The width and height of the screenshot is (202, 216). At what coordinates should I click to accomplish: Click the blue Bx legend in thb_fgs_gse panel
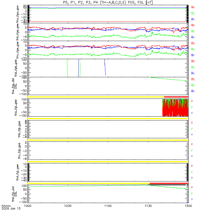193,37
